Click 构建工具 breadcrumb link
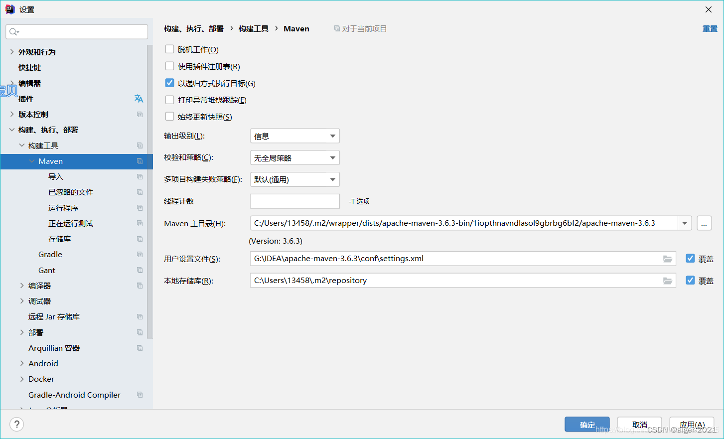The width and height of the screenshot is (724, 439). coord(253,29)
